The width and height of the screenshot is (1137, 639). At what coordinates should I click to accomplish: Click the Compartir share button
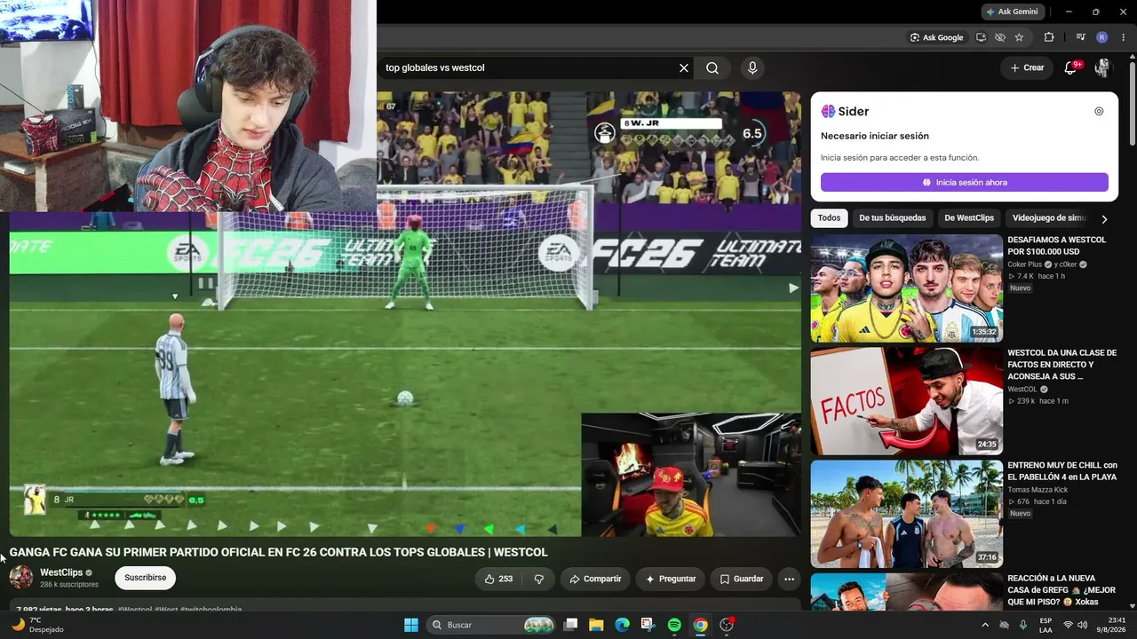(595, 579)
